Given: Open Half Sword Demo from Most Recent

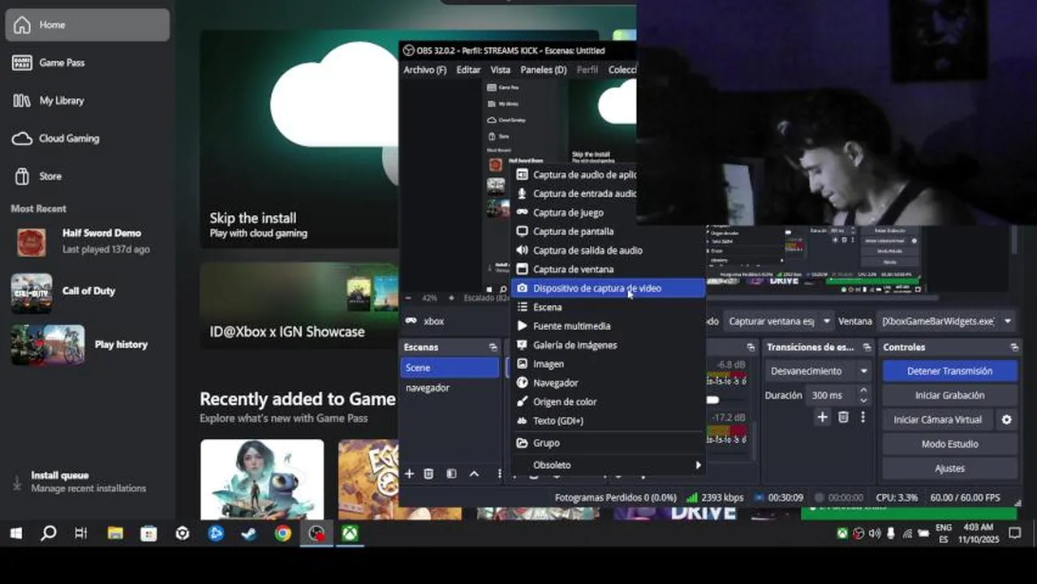Looking at the screenshot, I should 88,241.
